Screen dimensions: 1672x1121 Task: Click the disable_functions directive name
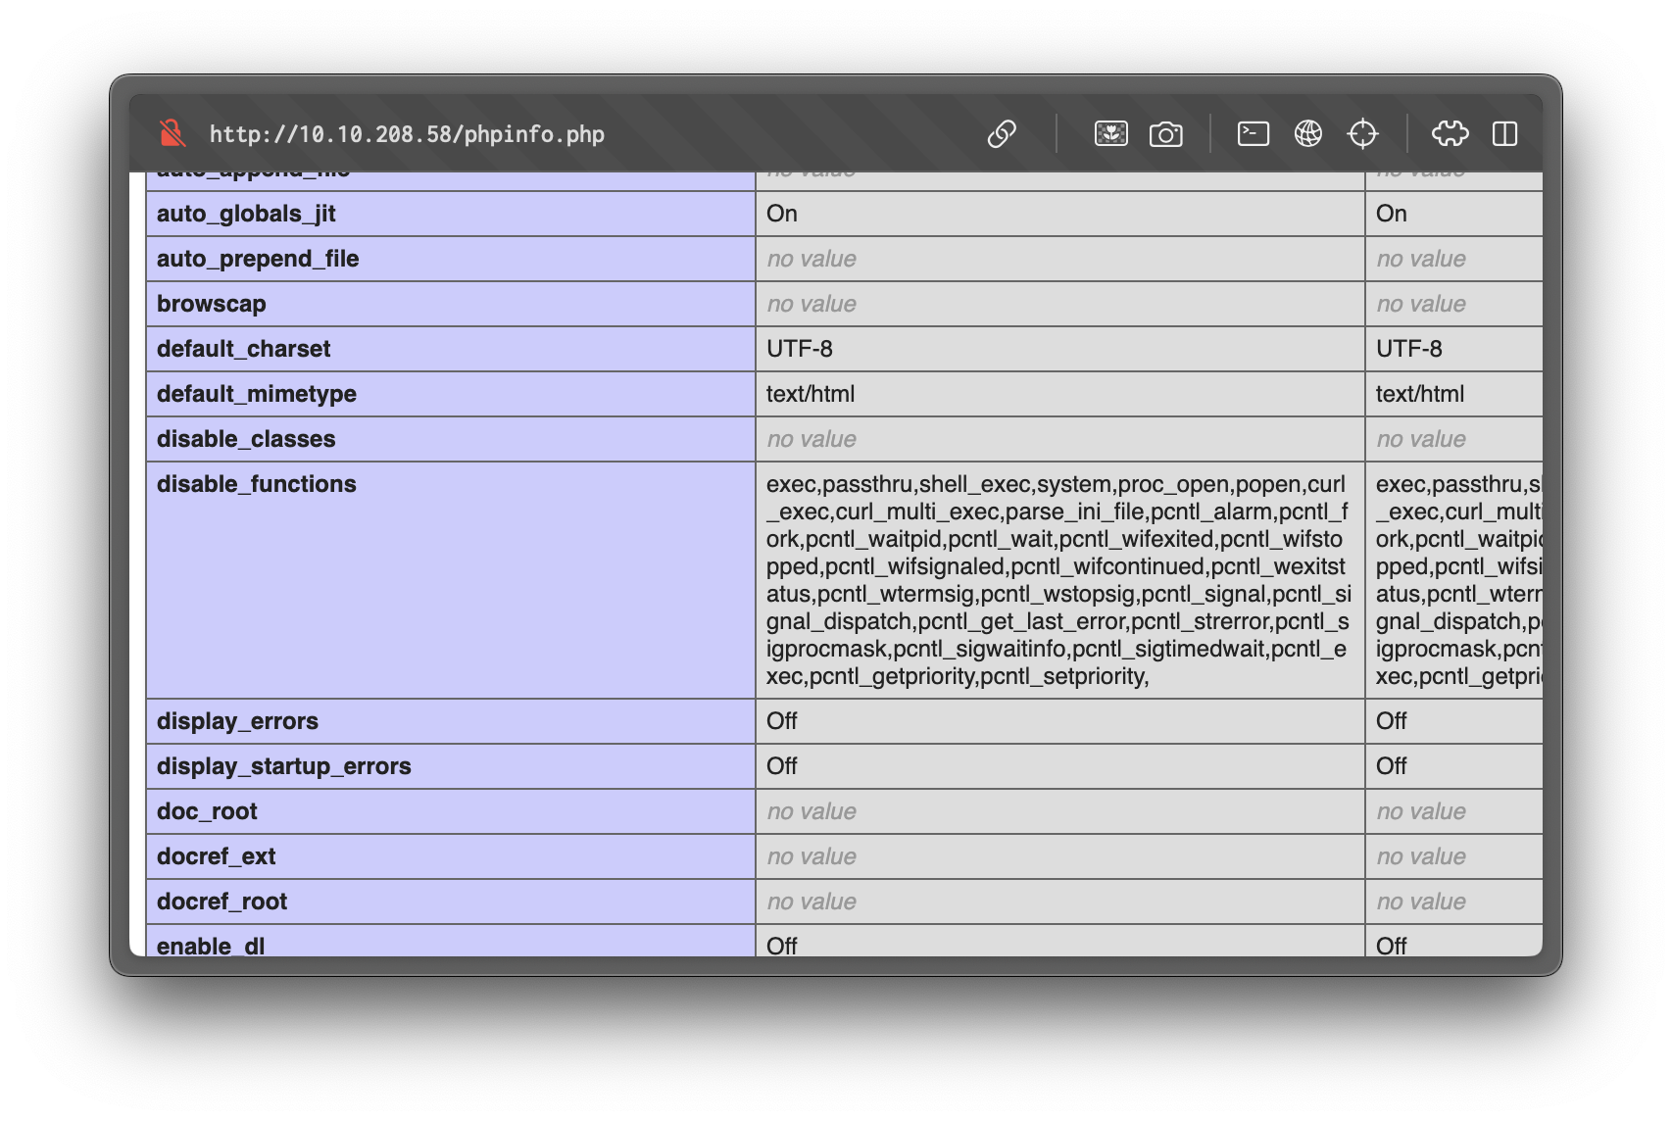click(x=257, y=484)
